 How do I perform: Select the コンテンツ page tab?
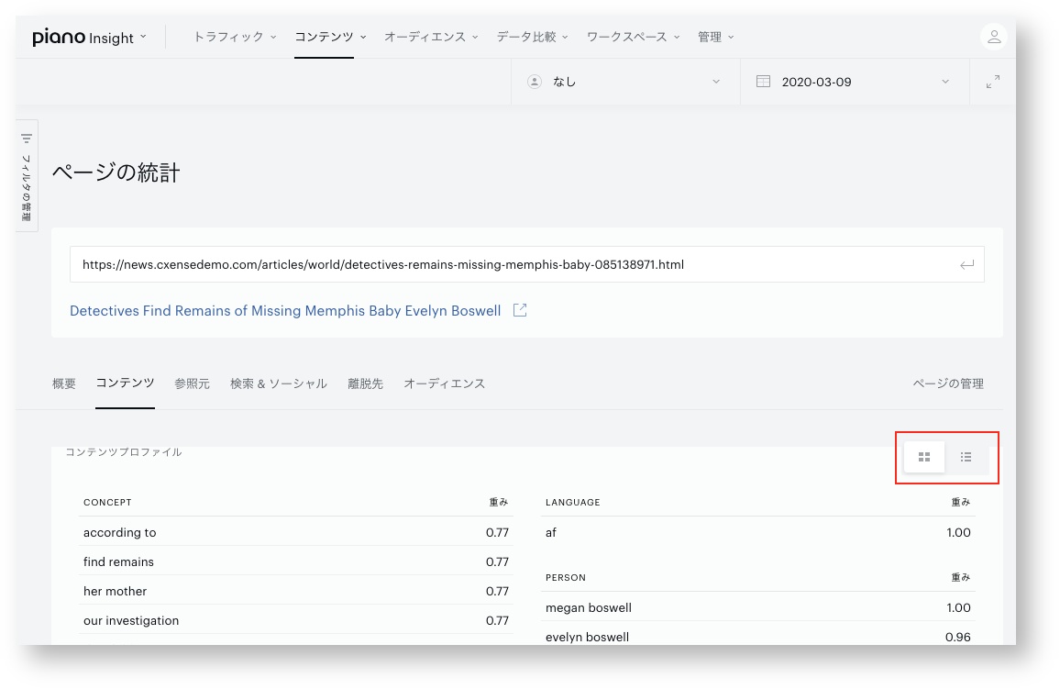(125, 383)
